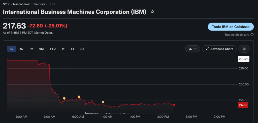Click the 9:00 AM time axis label

tap(78, 117)
